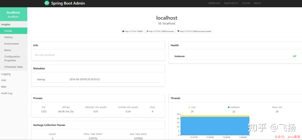Click the Process panel header

click(98, 98)
